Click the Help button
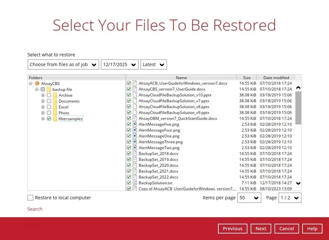This screenshot has width=329, height=240. 312,229
